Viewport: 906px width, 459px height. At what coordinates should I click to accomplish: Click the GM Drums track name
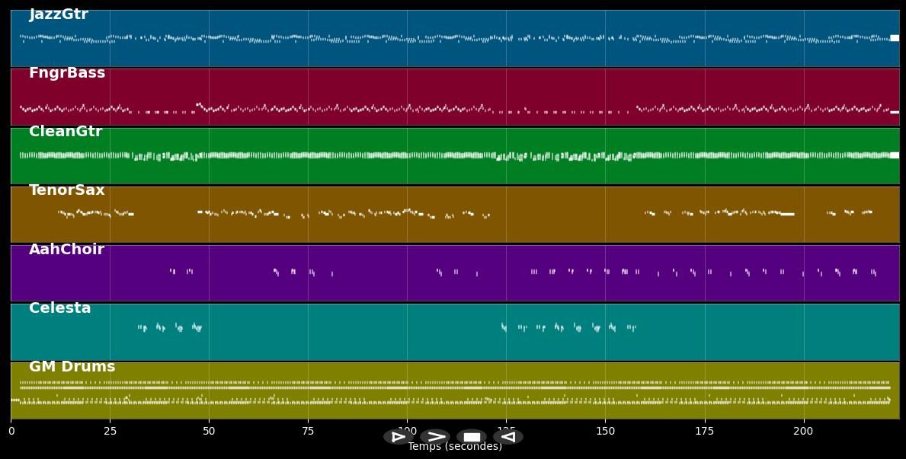tap(72, 367)
